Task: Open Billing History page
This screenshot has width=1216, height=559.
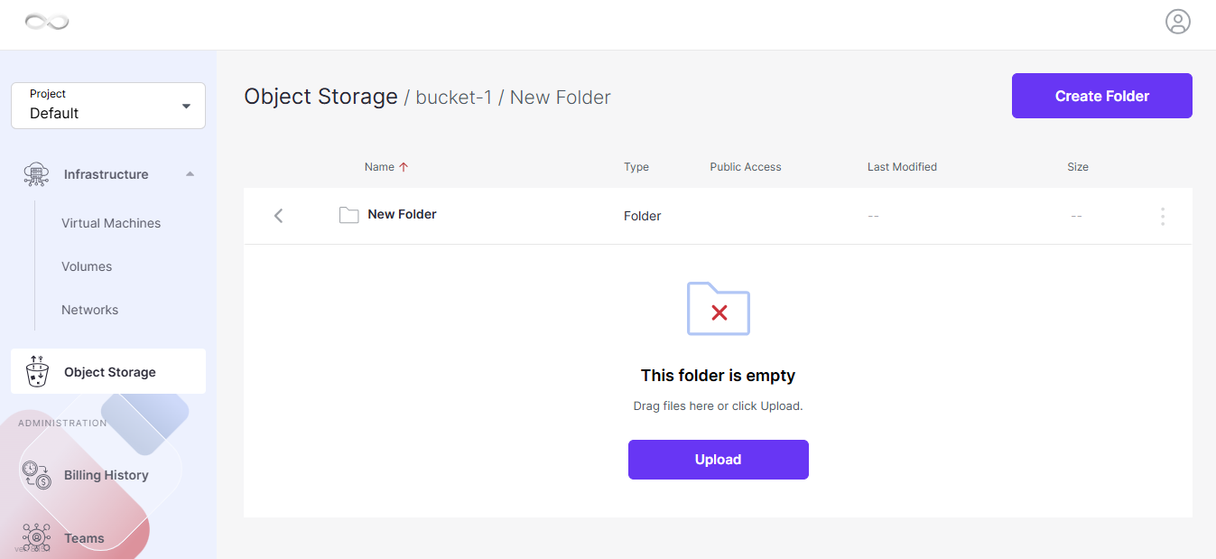Action: 107,475
